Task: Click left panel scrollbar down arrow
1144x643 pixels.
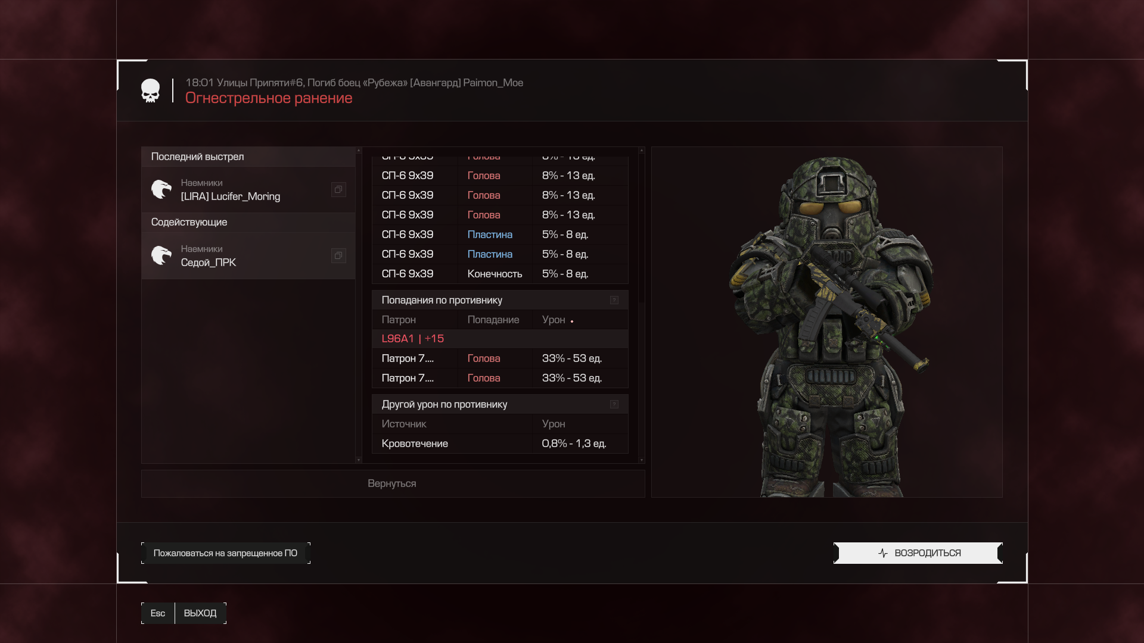Action: coord(359,460)
